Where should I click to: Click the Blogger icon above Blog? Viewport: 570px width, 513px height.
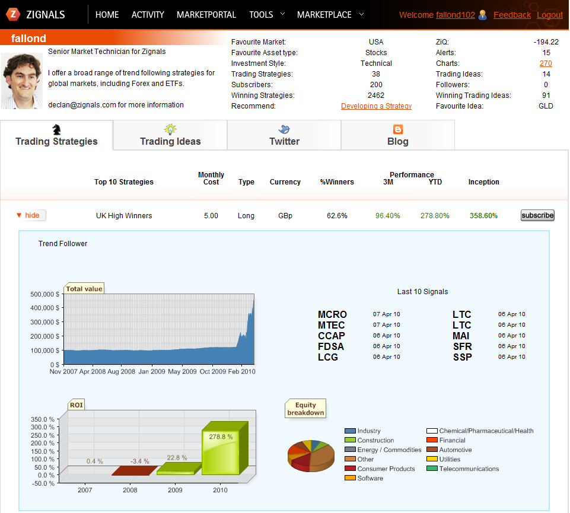[x=398, y=129]
